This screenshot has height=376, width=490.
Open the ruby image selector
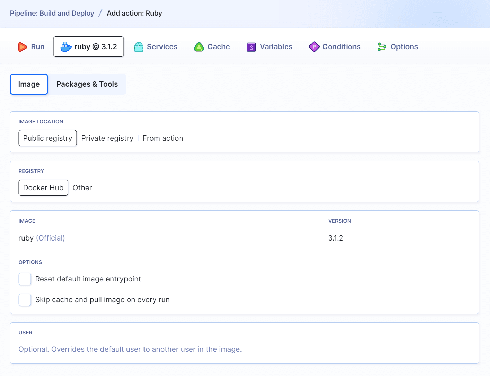coord(42,238)
